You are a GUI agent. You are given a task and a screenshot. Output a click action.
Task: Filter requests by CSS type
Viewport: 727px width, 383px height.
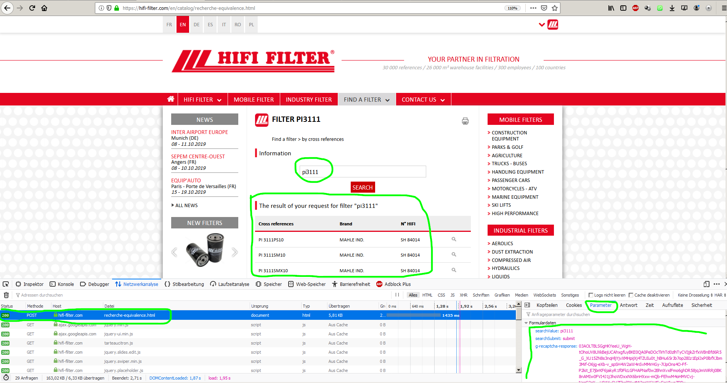pyautogui.click(x=441, y=295)
